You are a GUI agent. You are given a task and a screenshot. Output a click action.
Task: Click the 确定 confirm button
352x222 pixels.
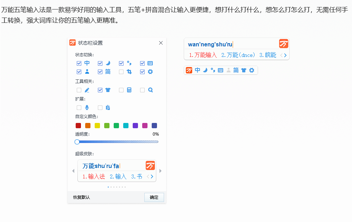click(154, 197)
